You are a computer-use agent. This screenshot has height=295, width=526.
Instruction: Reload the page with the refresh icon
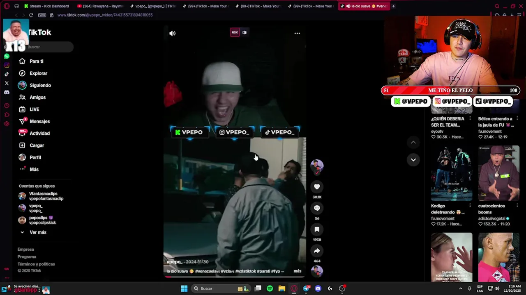click(x=31, y=15)
